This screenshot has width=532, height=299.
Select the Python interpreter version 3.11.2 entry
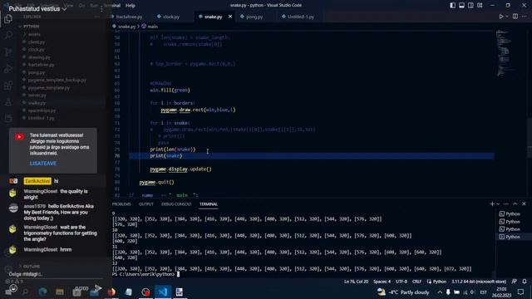(x=479, y=282)
